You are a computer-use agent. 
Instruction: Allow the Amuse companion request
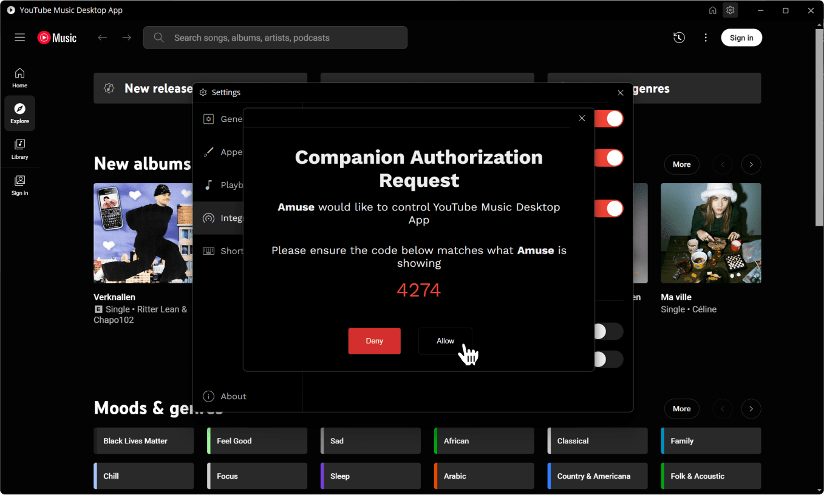[445, 341]
